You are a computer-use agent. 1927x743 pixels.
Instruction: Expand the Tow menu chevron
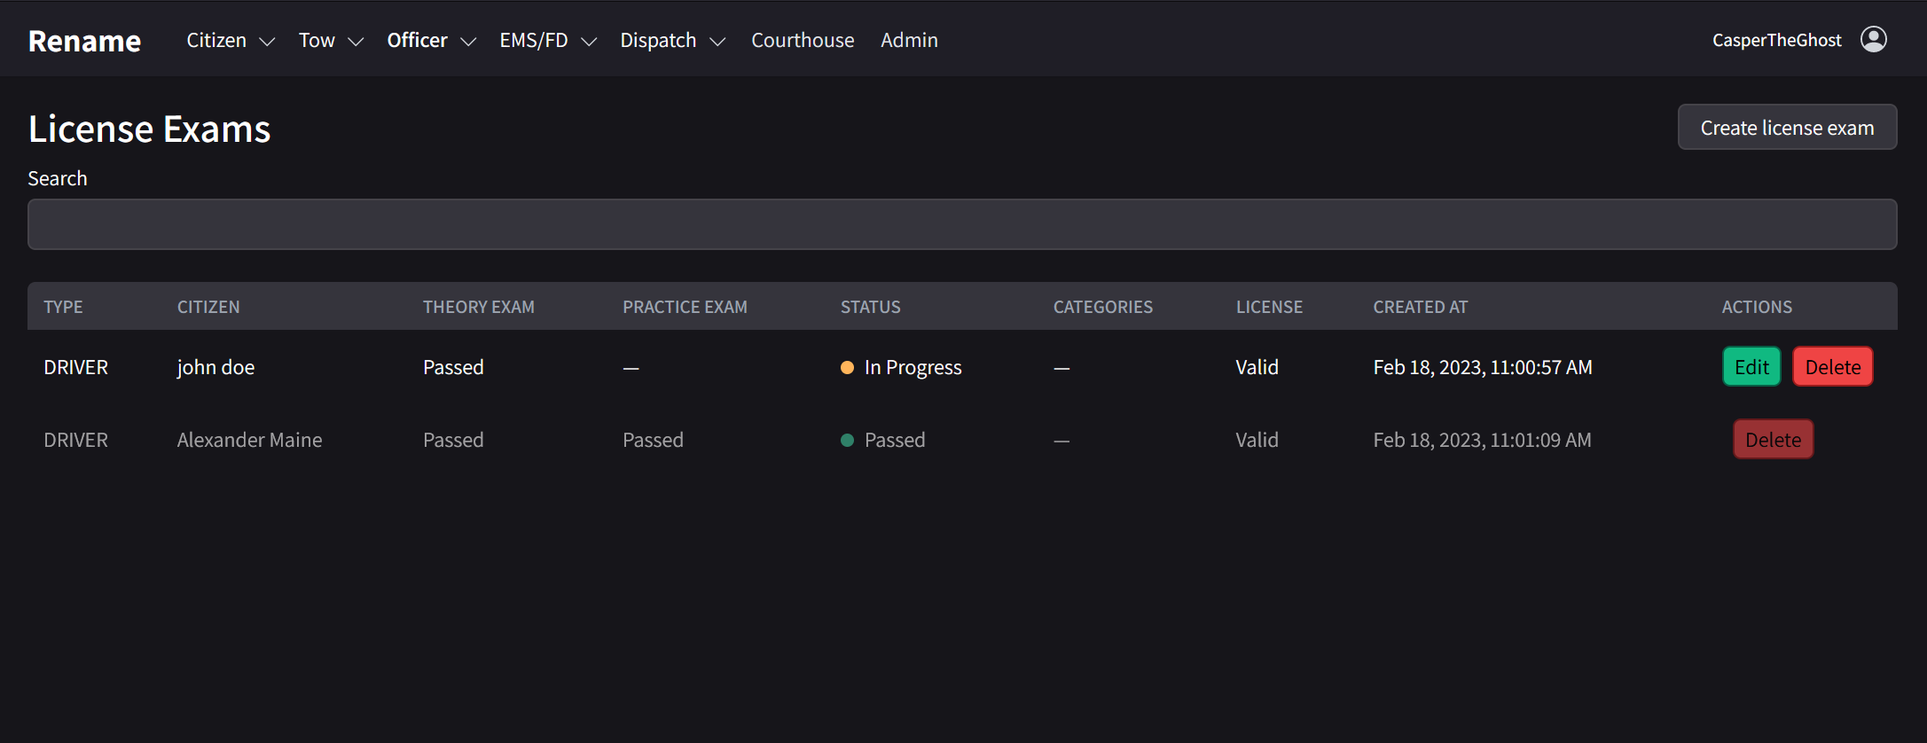coord(356,42)
